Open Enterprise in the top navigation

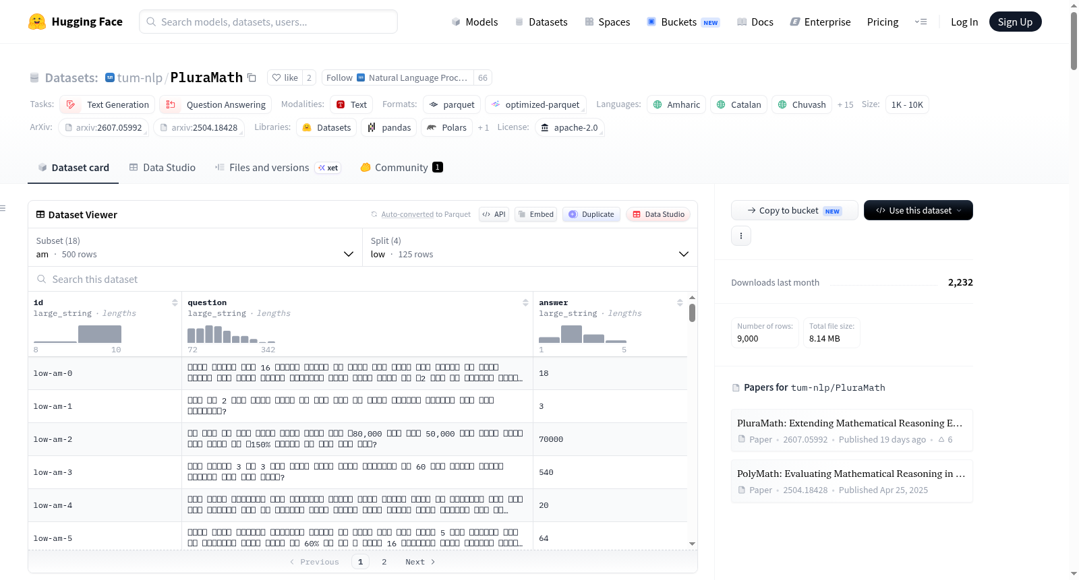(x=821, y=22)
